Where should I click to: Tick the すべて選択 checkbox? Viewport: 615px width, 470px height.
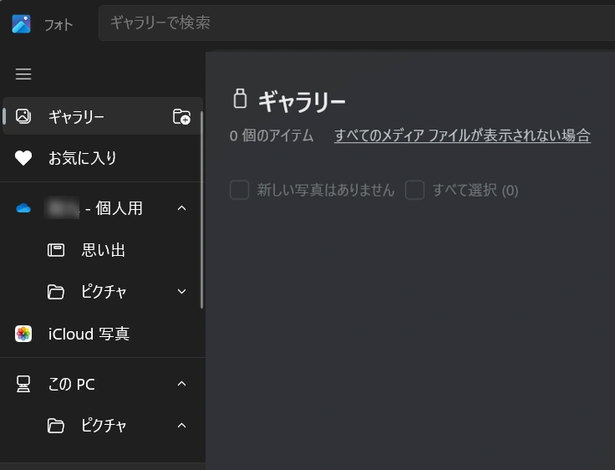coord(414,190)
